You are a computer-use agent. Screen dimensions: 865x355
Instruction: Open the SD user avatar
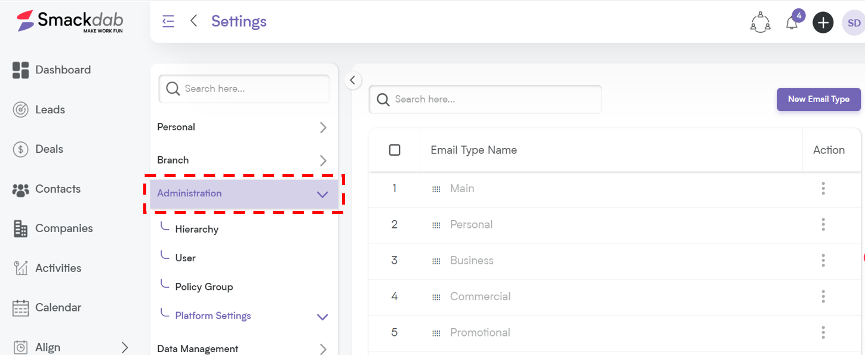(x=853, y=23)
